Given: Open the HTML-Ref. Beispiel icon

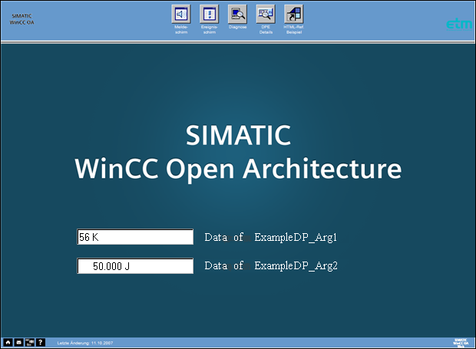Looking at the screenshot, I should (293, 14).
